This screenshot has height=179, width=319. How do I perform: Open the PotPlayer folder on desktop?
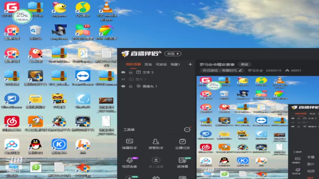(x=83, y=55)
